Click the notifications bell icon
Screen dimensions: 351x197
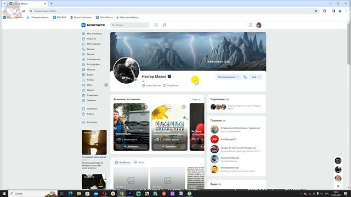pyautogui.click(x=156, y=25)
